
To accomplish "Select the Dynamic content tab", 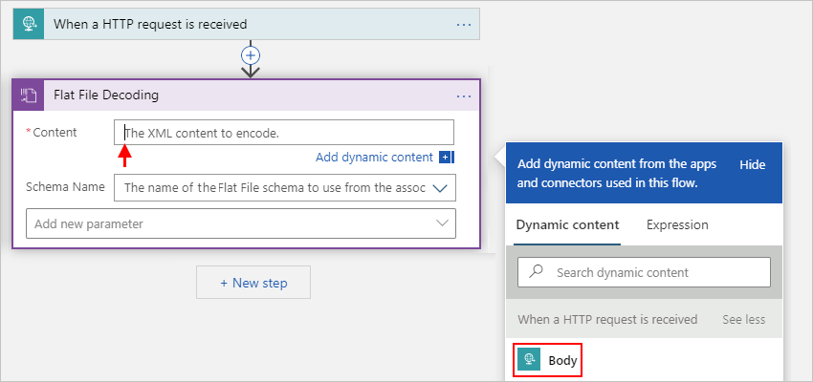I will [x=567, y=225].
